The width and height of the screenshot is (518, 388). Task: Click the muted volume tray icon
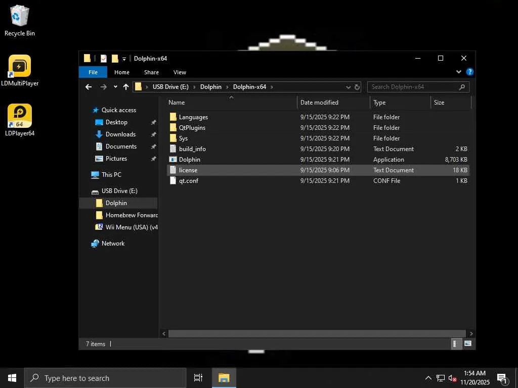(x=452, y=378)
